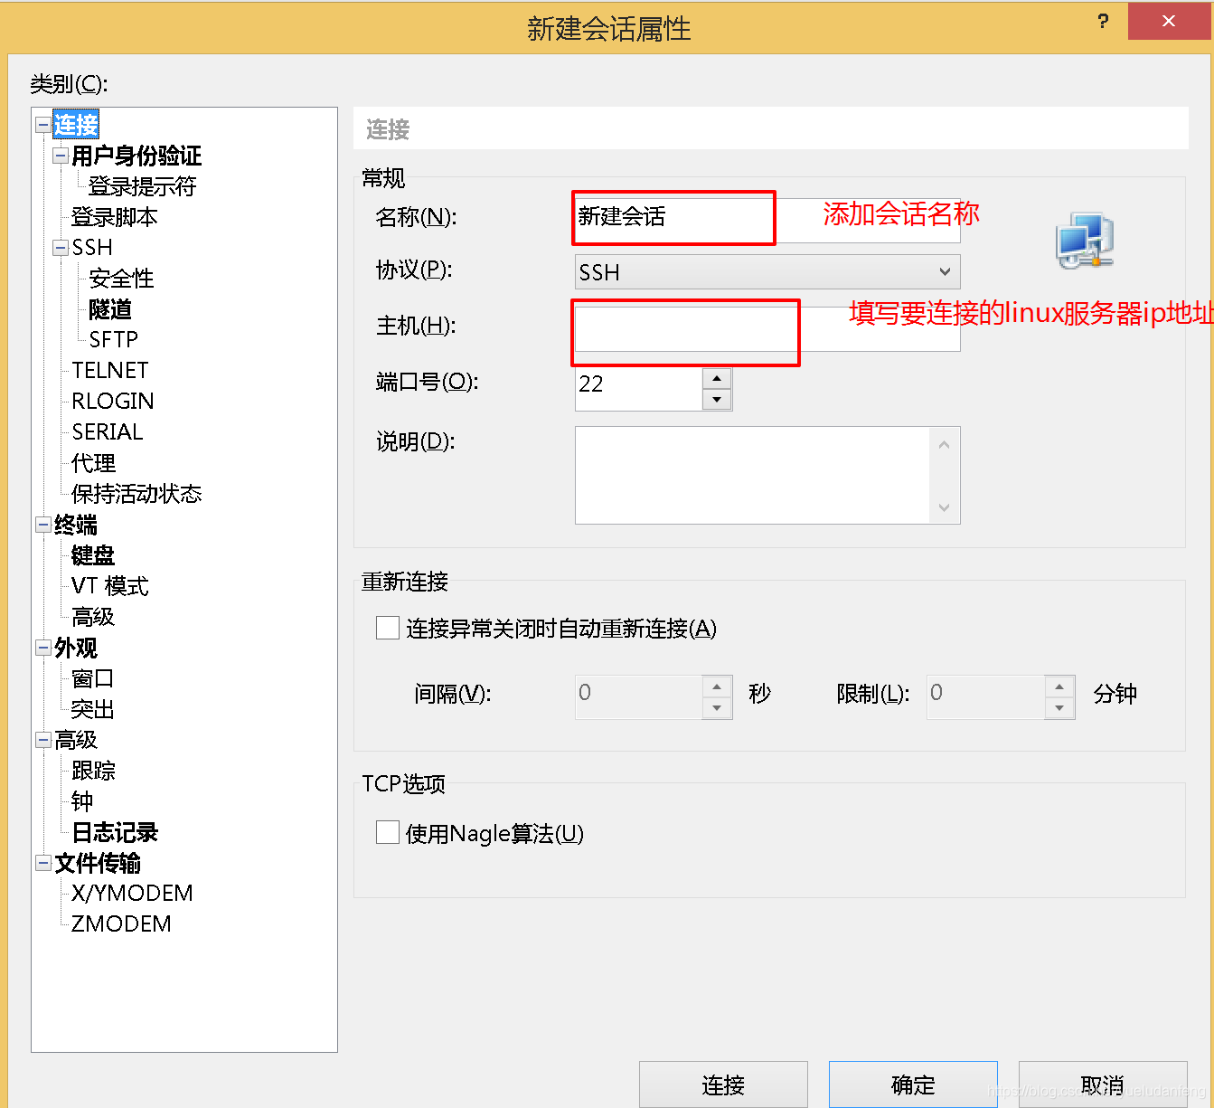Collapse the 高级 top-level tree node
Viewport: 1214px width, 1108px height.
[43, 740]
